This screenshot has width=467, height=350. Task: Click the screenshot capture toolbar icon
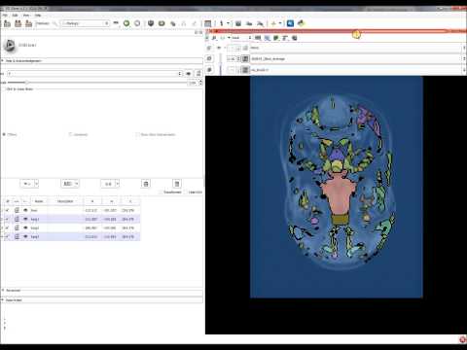238,23
